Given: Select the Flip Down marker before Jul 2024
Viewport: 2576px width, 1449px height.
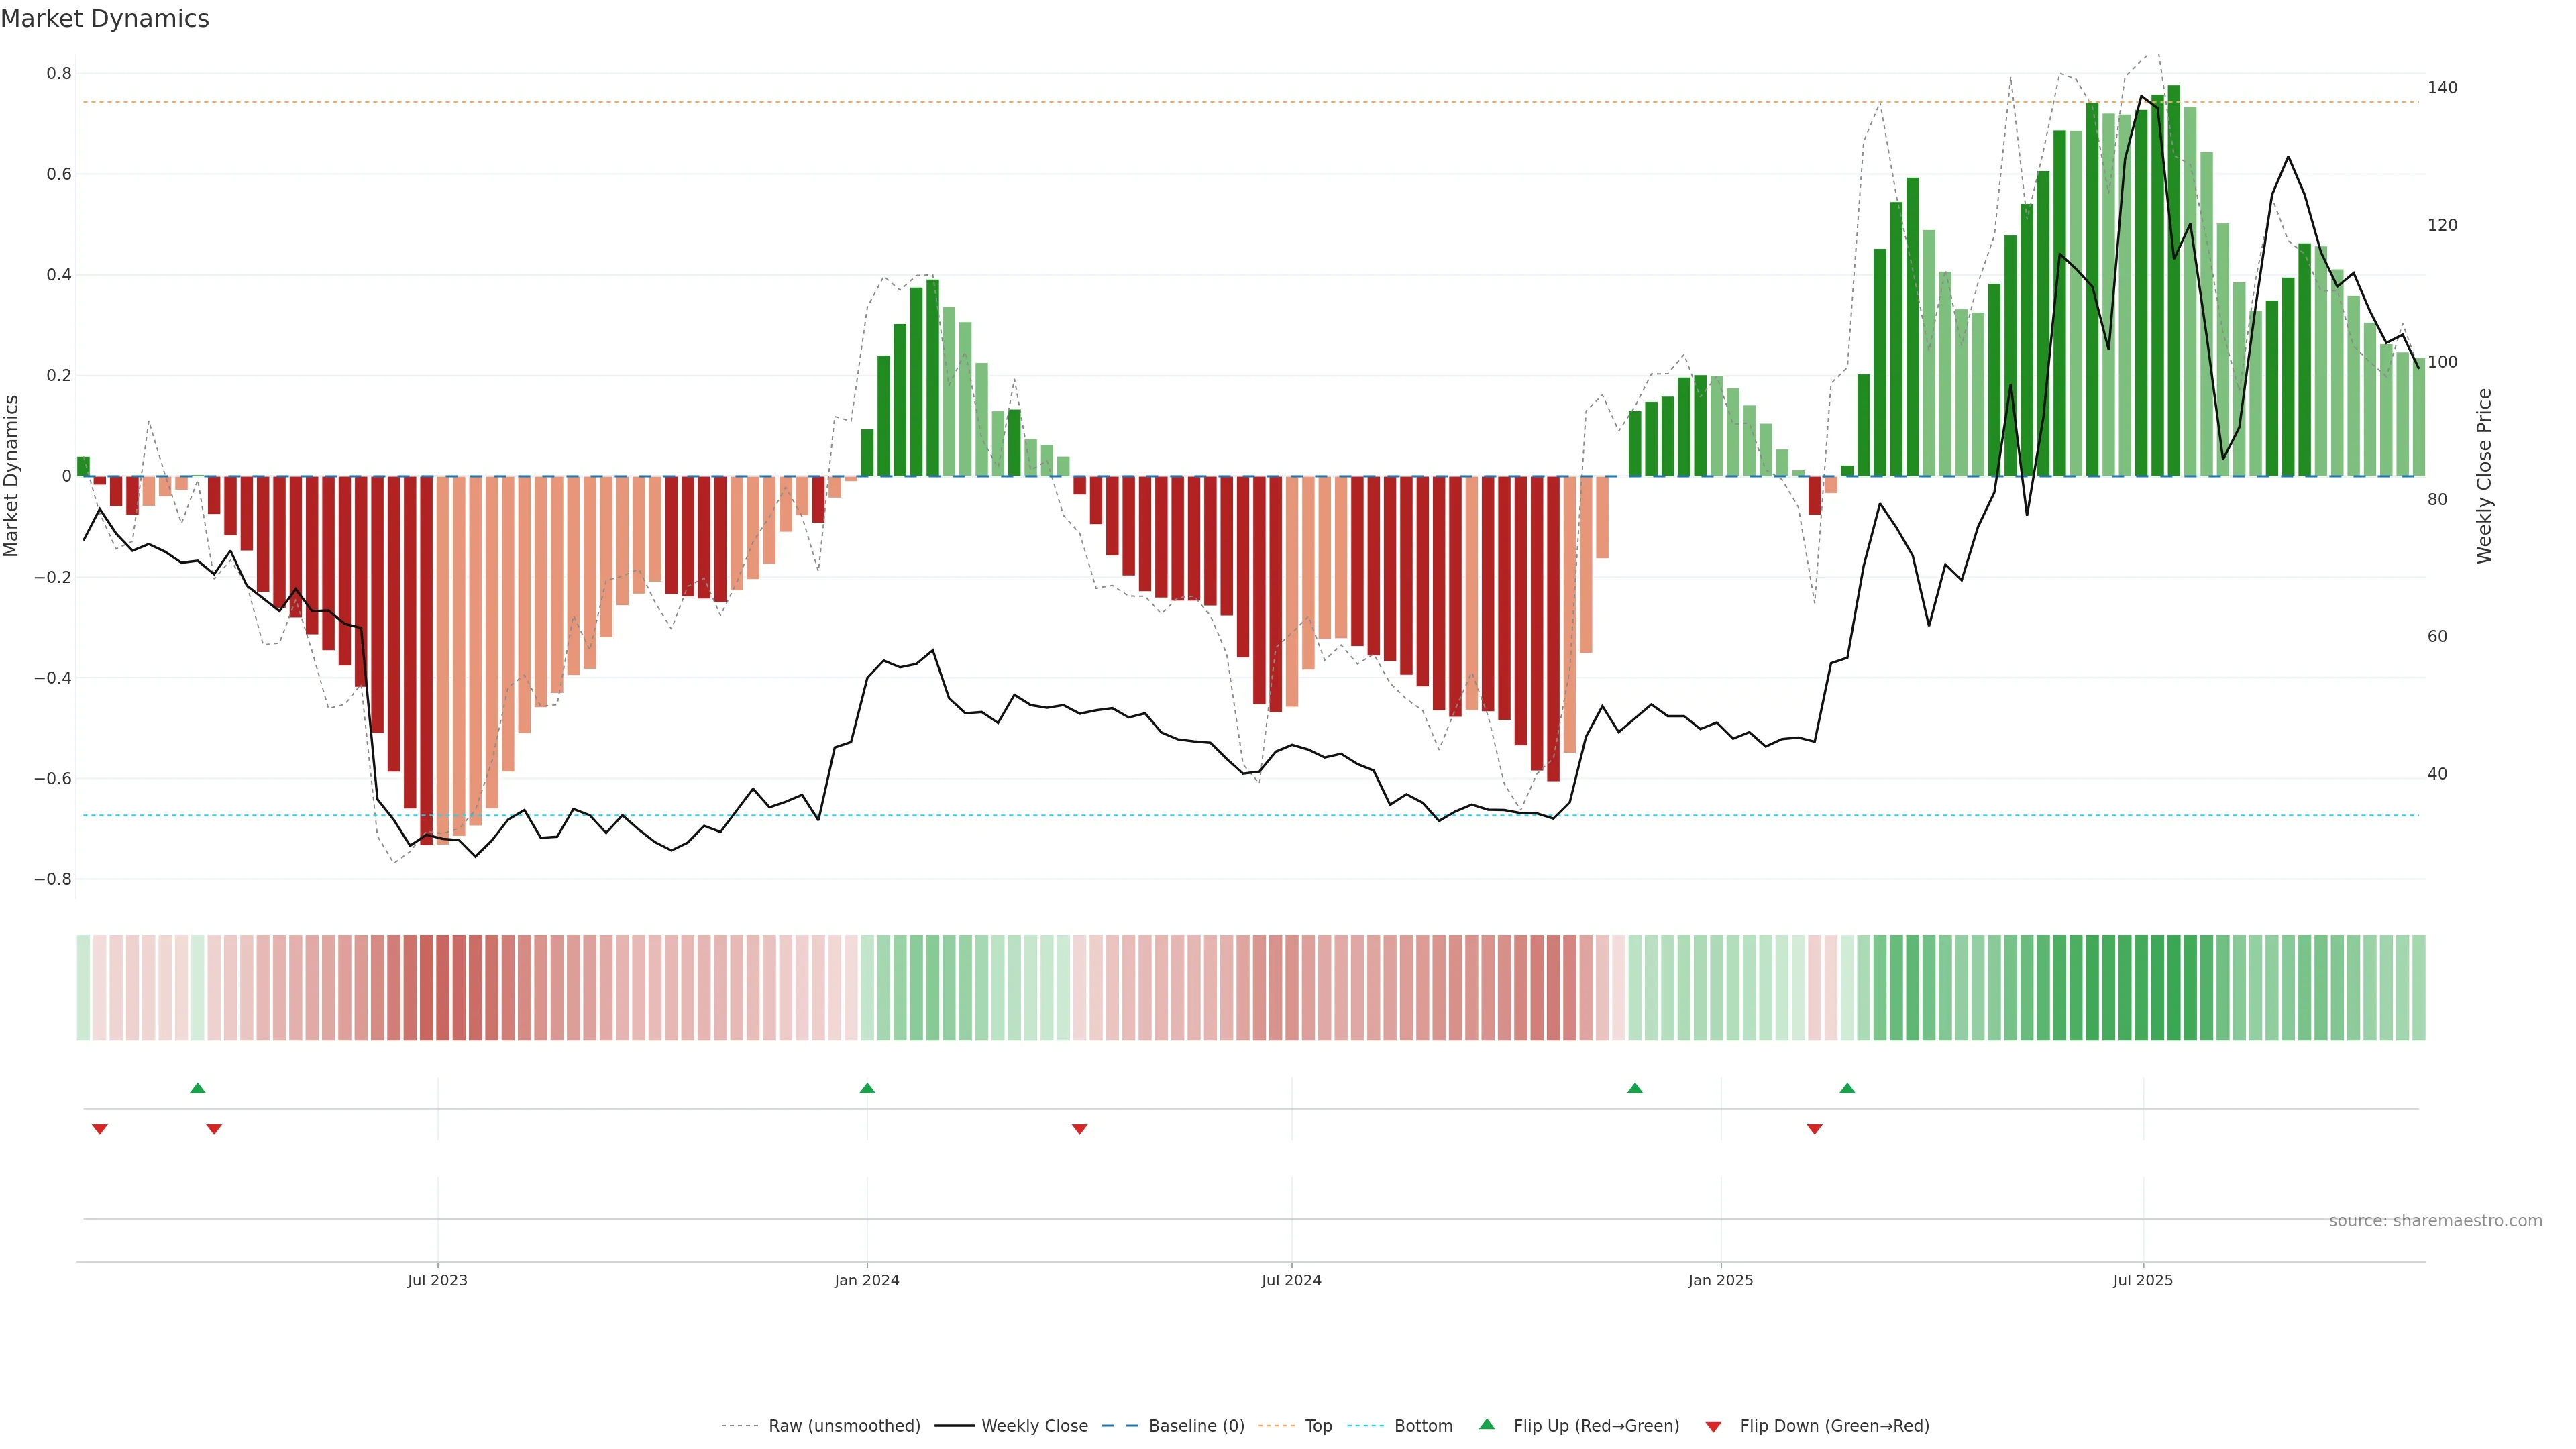Looking at the screenshot, I should pos(1079,1129).
